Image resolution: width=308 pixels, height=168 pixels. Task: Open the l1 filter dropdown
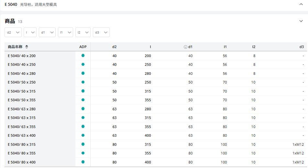(65, 32)
